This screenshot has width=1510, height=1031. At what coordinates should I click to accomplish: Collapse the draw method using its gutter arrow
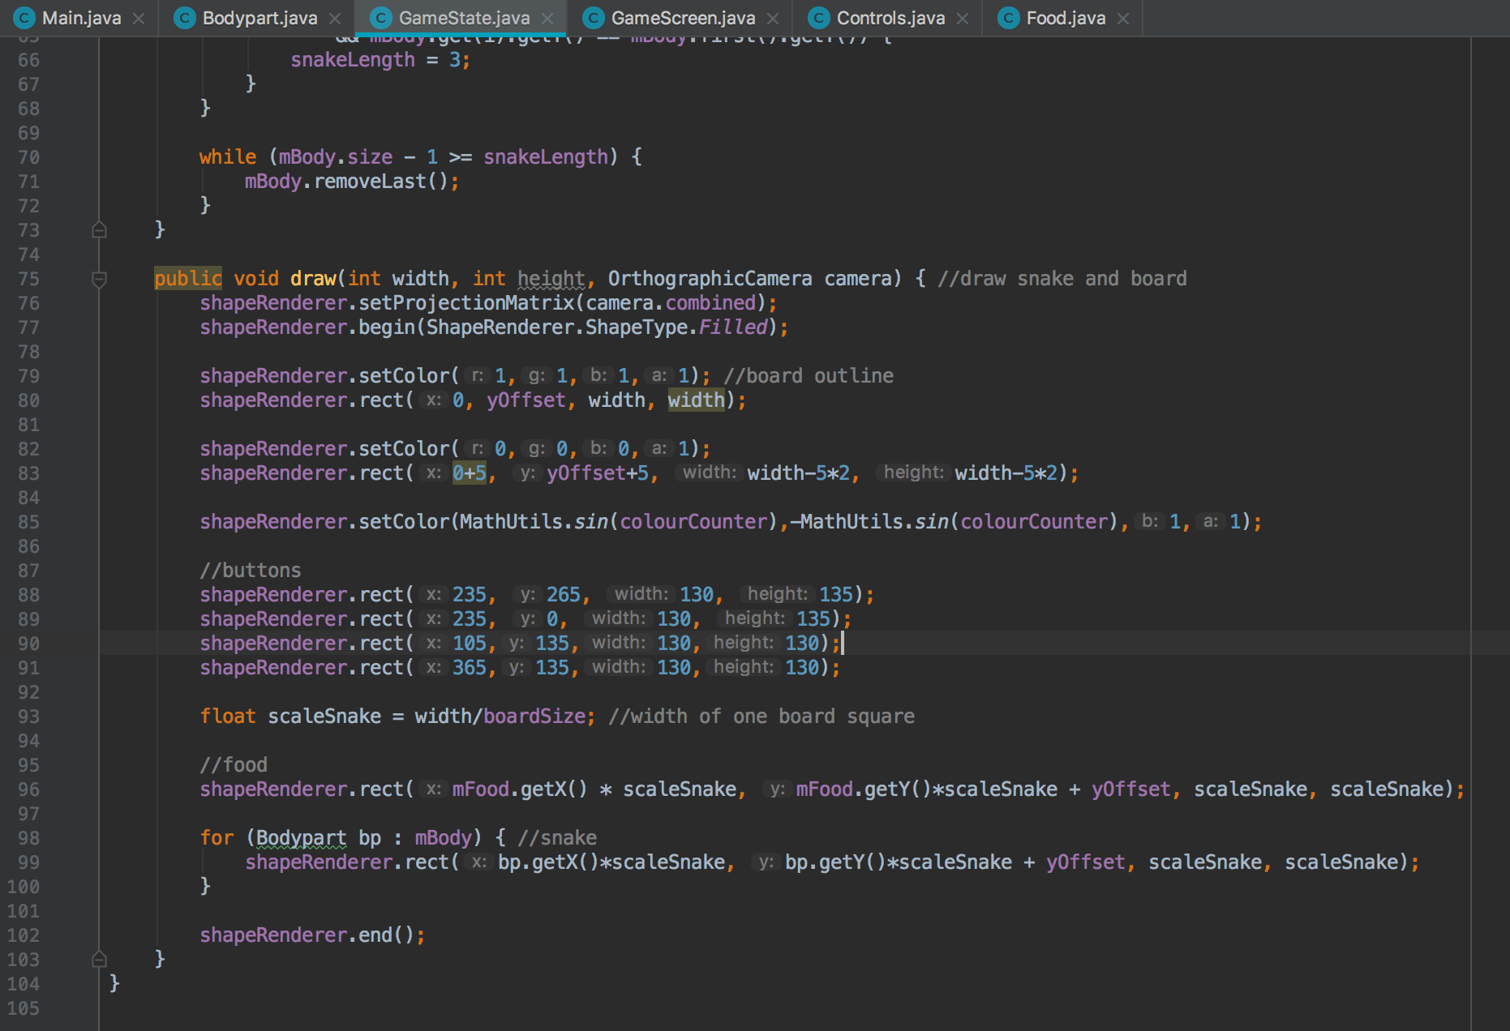[x=100, y=280]
